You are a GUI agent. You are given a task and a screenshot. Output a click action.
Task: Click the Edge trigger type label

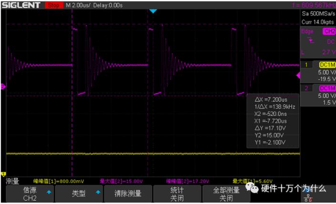307,31
